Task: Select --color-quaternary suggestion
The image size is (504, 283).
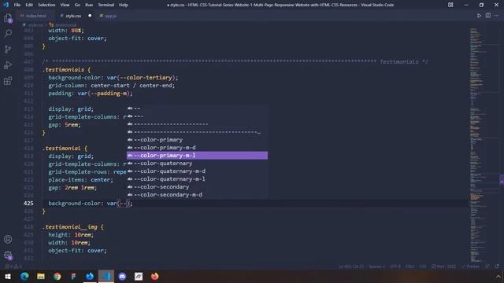Action: (197, 164)
